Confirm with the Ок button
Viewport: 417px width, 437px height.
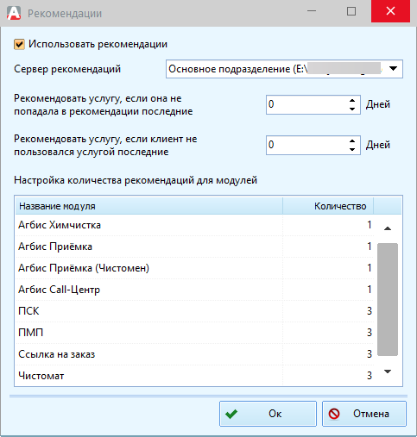pos(268,414)
